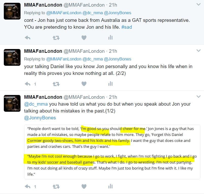
Task: Like the {1/2} tweet with quote image
Action: tap(84, 186)
